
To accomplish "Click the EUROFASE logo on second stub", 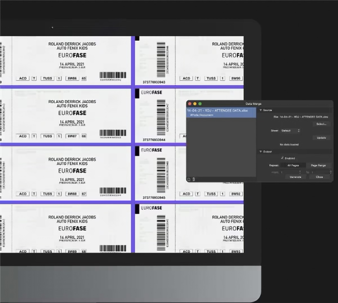I will (152, 93).
